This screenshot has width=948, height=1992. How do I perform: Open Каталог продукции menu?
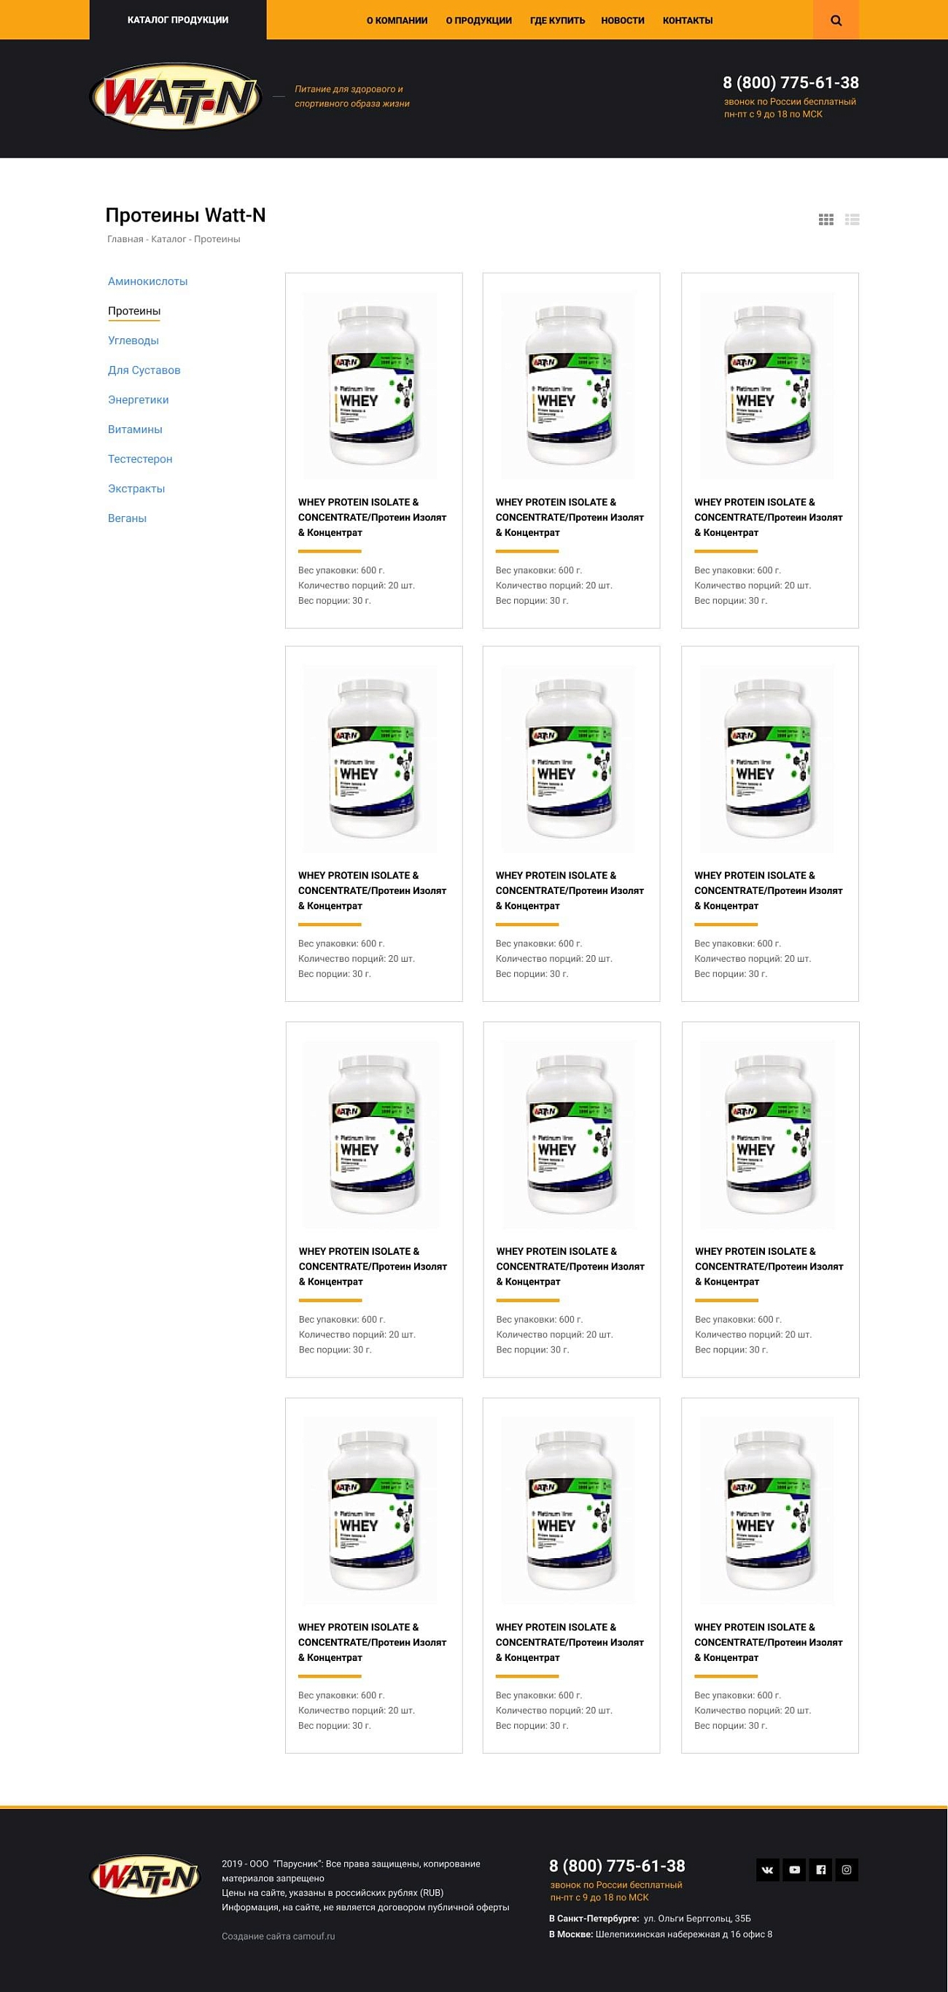178,20
